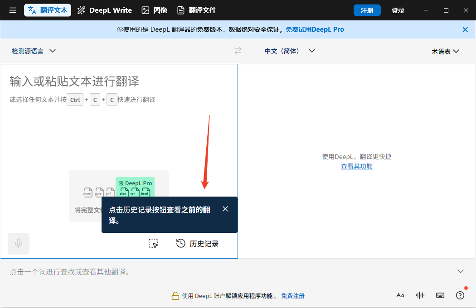Click the 免费注册 link
Screen dimensions: 476x308
[x=293, y=296]
